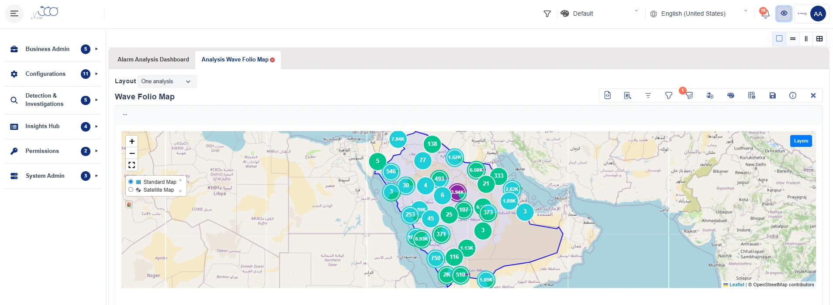Expand the Permissions sidebar menu

tap(53, 151)
